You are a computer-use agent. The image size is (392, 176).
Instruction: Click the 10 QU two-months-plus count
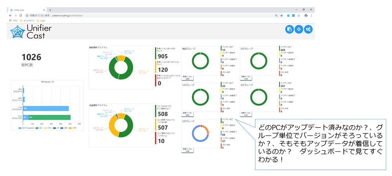161,141
